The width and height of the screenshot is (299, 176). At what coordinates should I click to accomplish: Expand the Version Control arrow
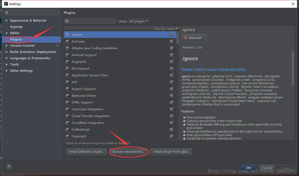(x=7, y=45)
